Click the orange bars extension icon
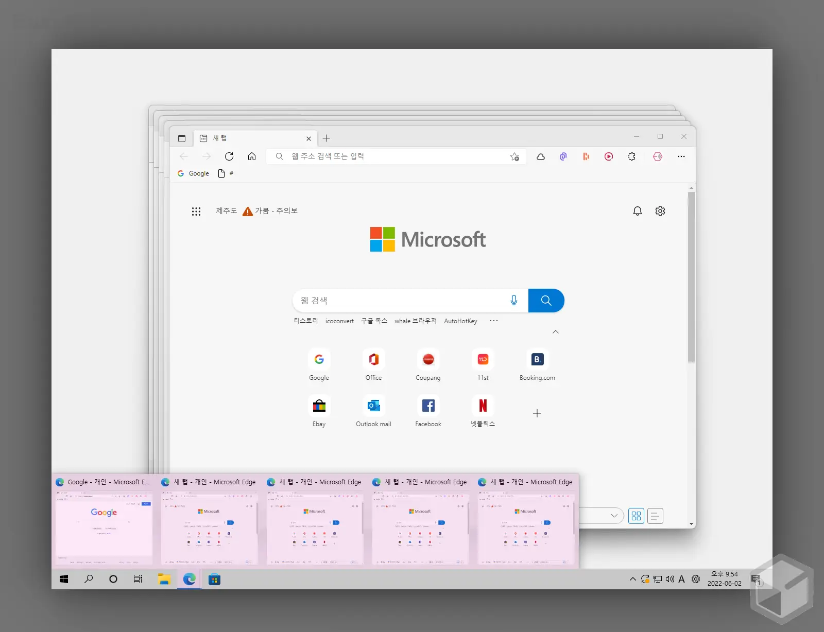This screenshot has height=632, width=824. [x=586, y=156]
